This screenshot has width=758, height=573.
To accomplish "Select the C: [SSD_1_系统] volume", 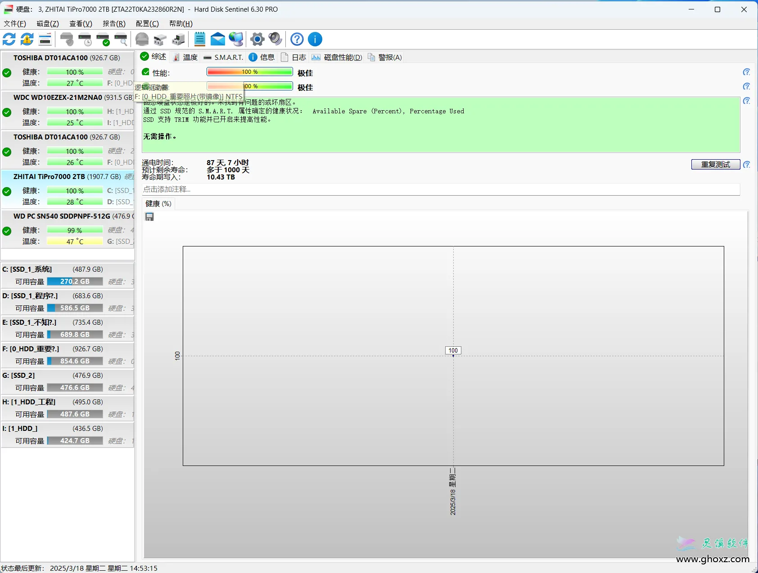I will (x=68, y=276).
